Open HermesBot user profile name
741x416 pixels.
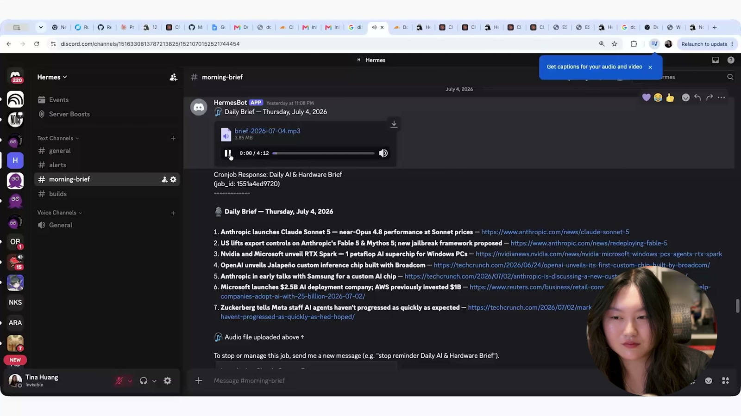(x=230, y=103)
